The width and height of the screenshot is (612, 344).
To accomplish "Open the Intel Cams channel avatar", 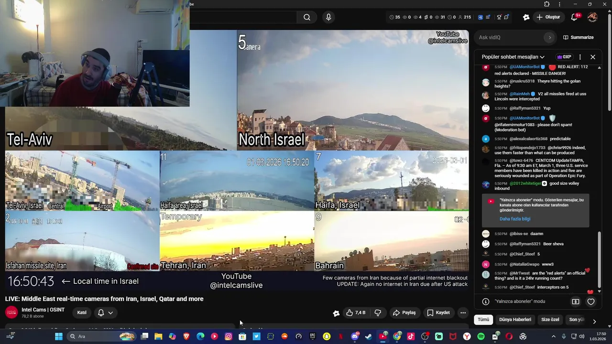I will [x=11, y=312].
